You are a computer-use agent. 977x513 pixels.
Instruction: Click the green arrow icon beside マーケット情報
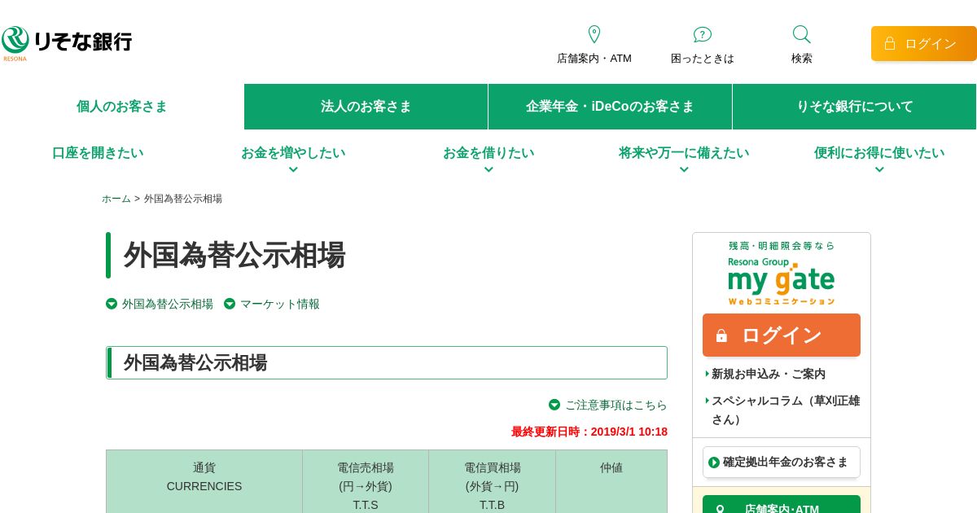[x=230, y=304]
